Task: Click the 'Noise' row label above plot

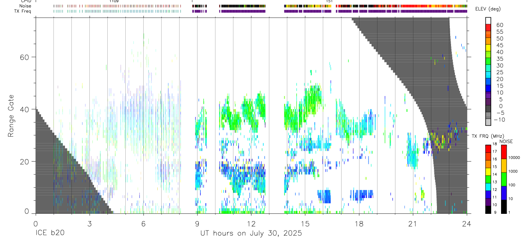Action: (x=26, y=6)
